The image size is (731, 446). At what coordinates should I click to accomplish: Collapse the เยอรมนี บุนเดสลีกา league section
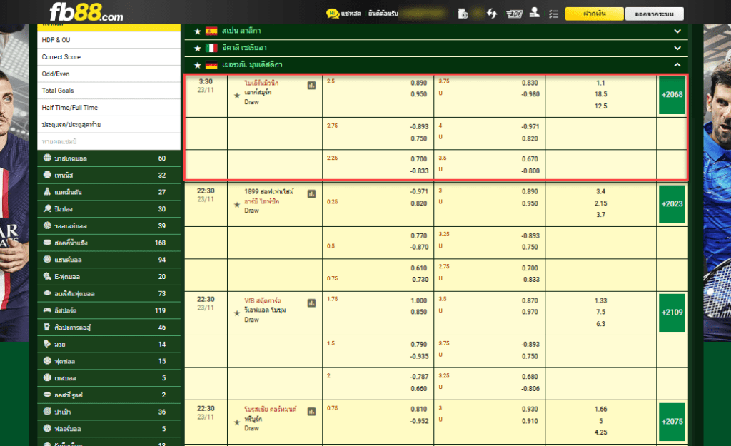point(677,65)
